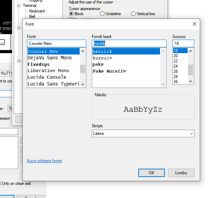Select DejaVu Sans Mono font
Screen dimensions: 218x198
(x=50, y=58)
